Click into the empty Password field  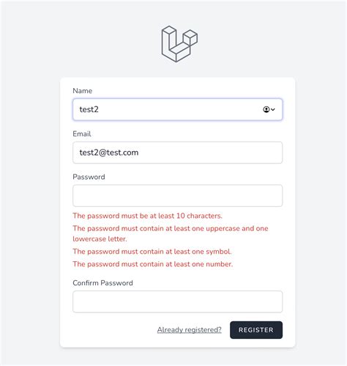tap(177, 196)
